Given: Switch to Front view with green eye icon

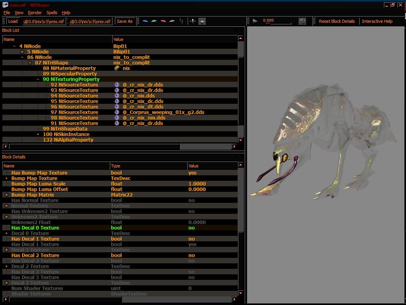Looking at the screenshot, I should click(154, 21).
